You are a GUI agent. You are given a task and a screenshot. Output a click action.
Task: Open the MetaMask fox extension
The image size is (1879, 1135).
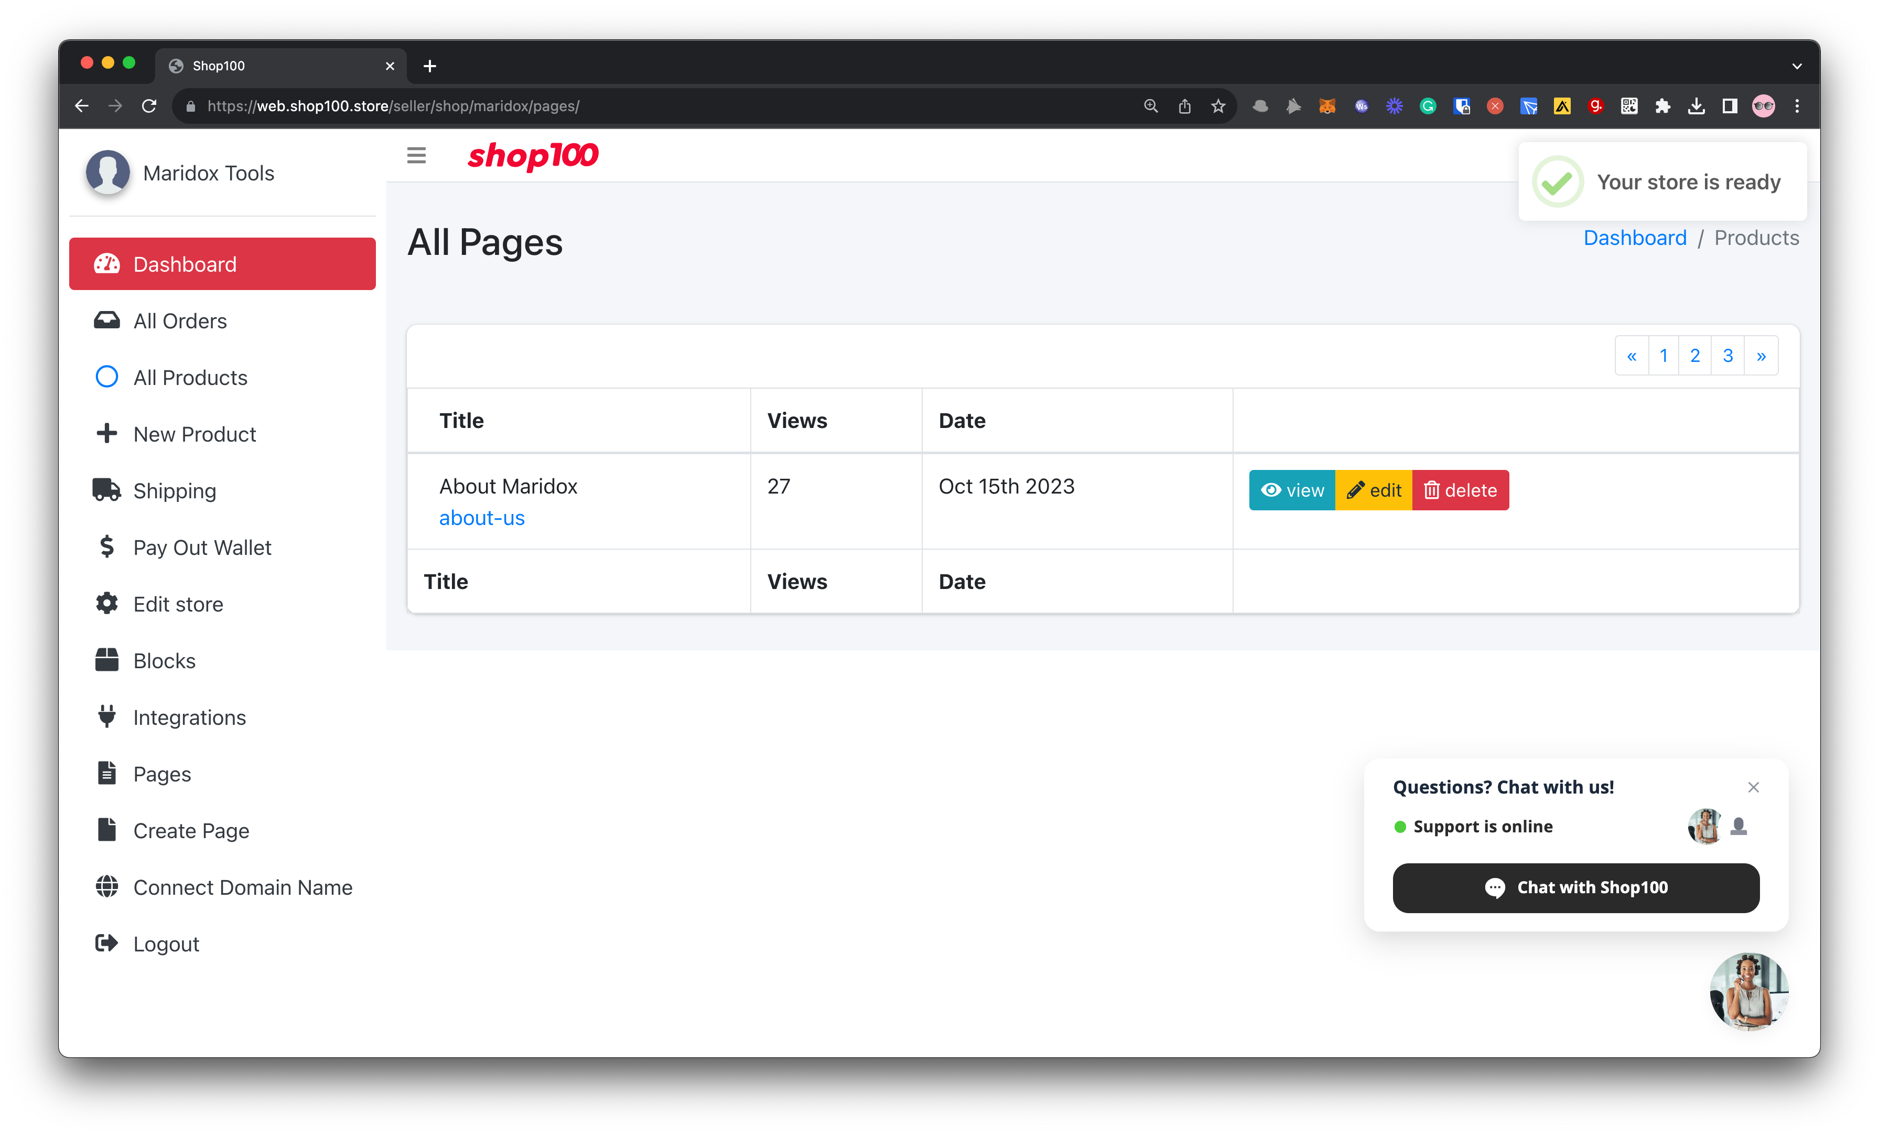tap(1327, 106)
